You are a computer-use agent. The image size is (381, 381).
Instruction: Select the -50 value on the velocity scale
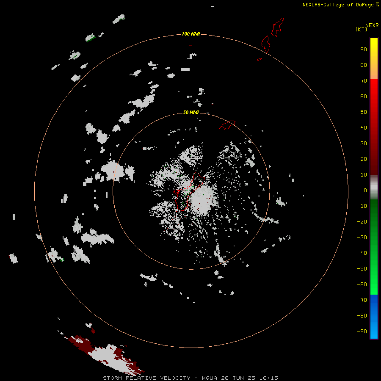click(x=362, y=269)
